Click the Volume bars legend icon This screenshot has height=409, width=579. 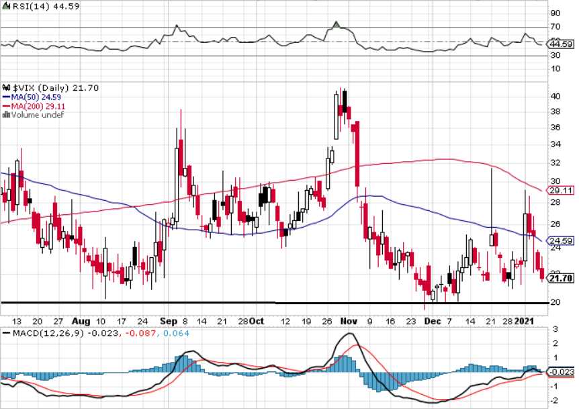[7, 115]
